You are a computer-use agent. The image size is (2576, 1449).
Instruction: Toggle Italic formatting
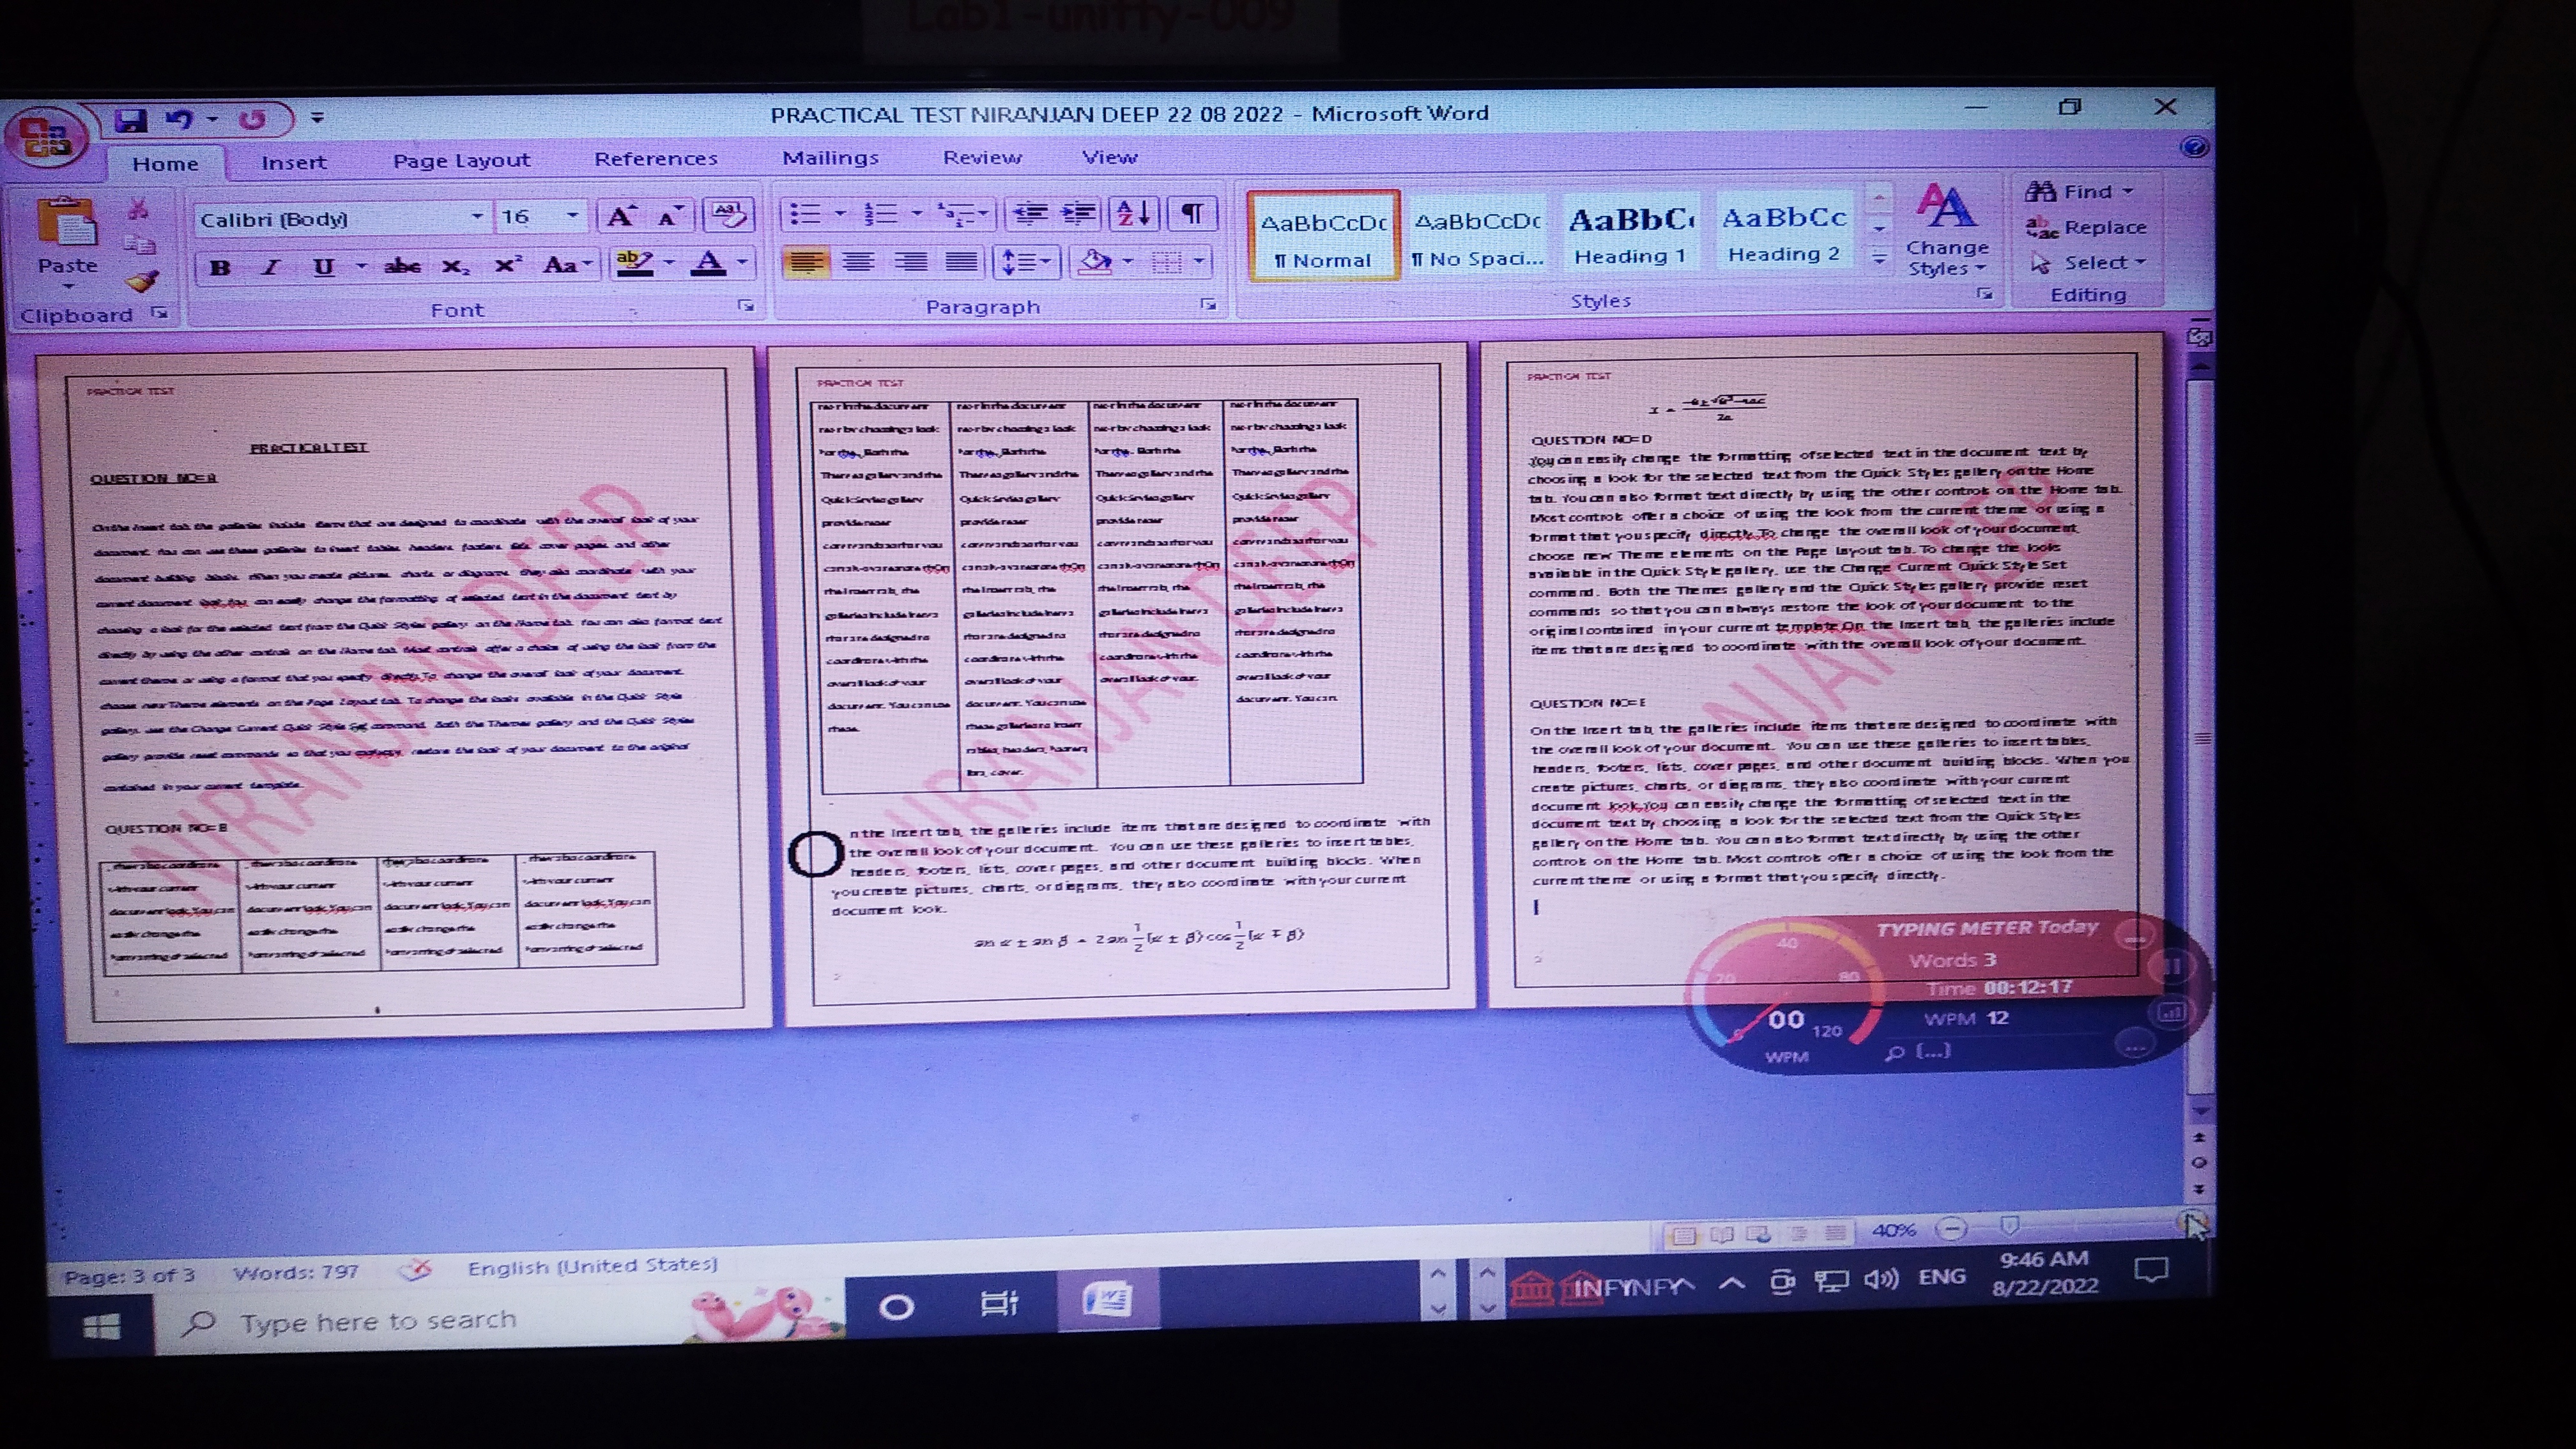click(270, 267)
